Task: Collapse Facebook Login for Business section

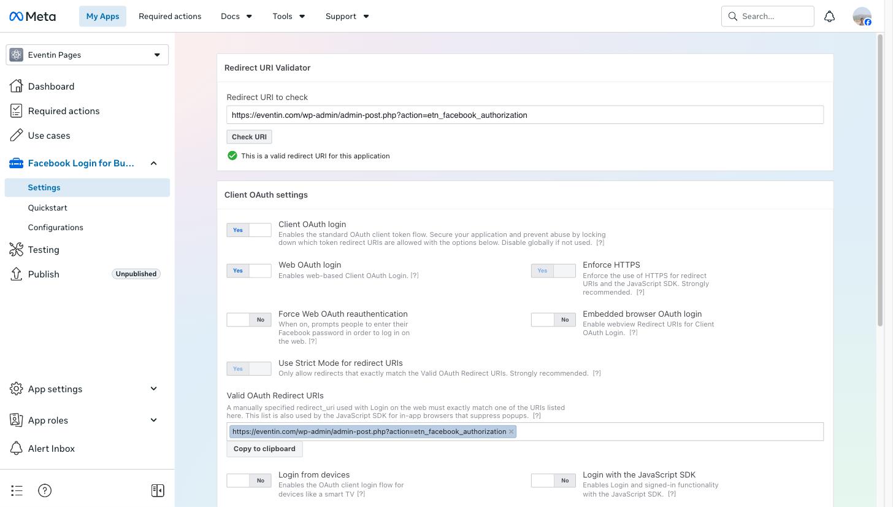Action: pos(154,163)
